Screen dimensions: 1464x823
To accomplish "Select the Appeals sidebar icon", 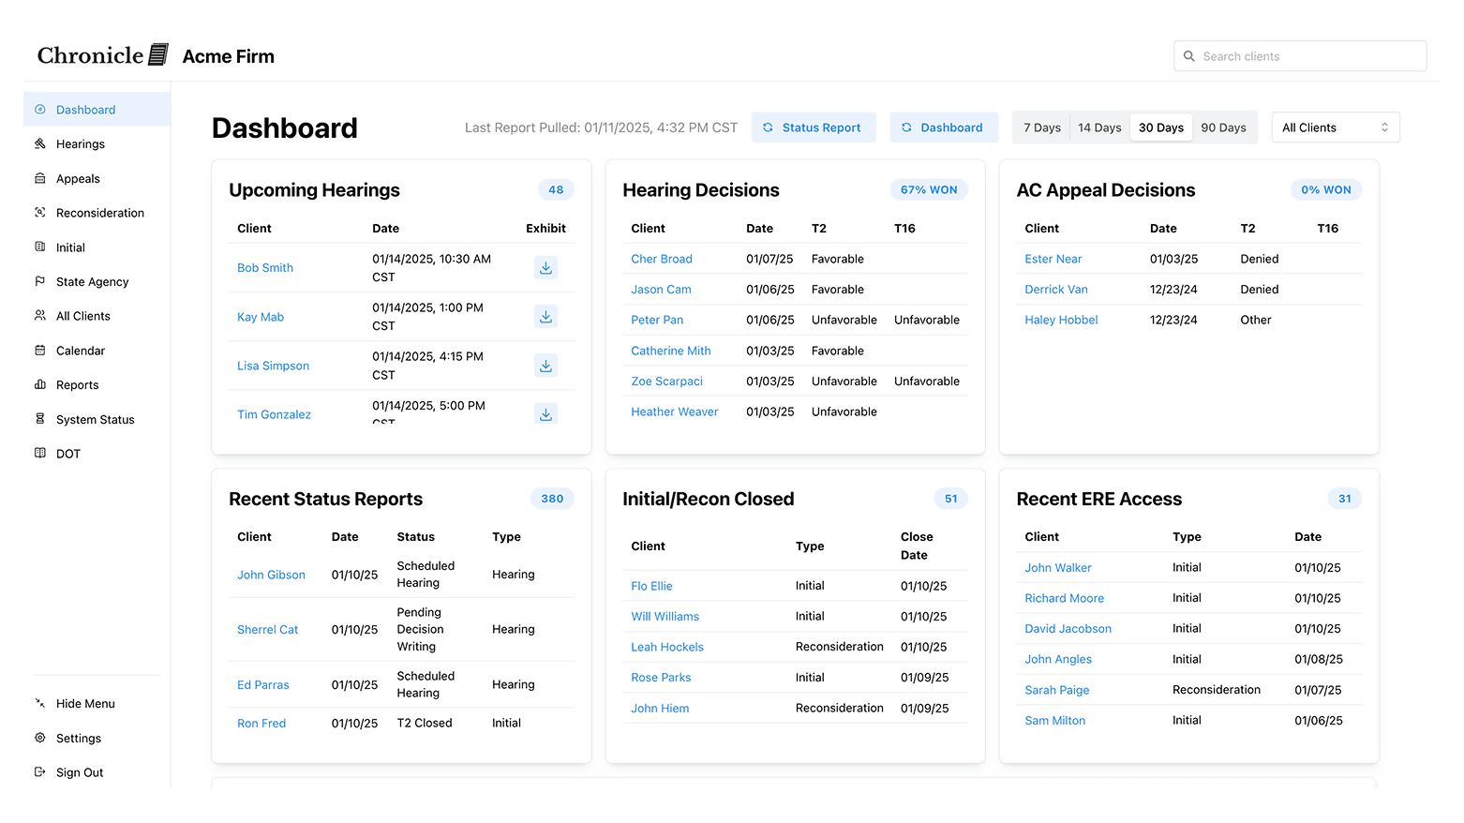I will [39, 178].
